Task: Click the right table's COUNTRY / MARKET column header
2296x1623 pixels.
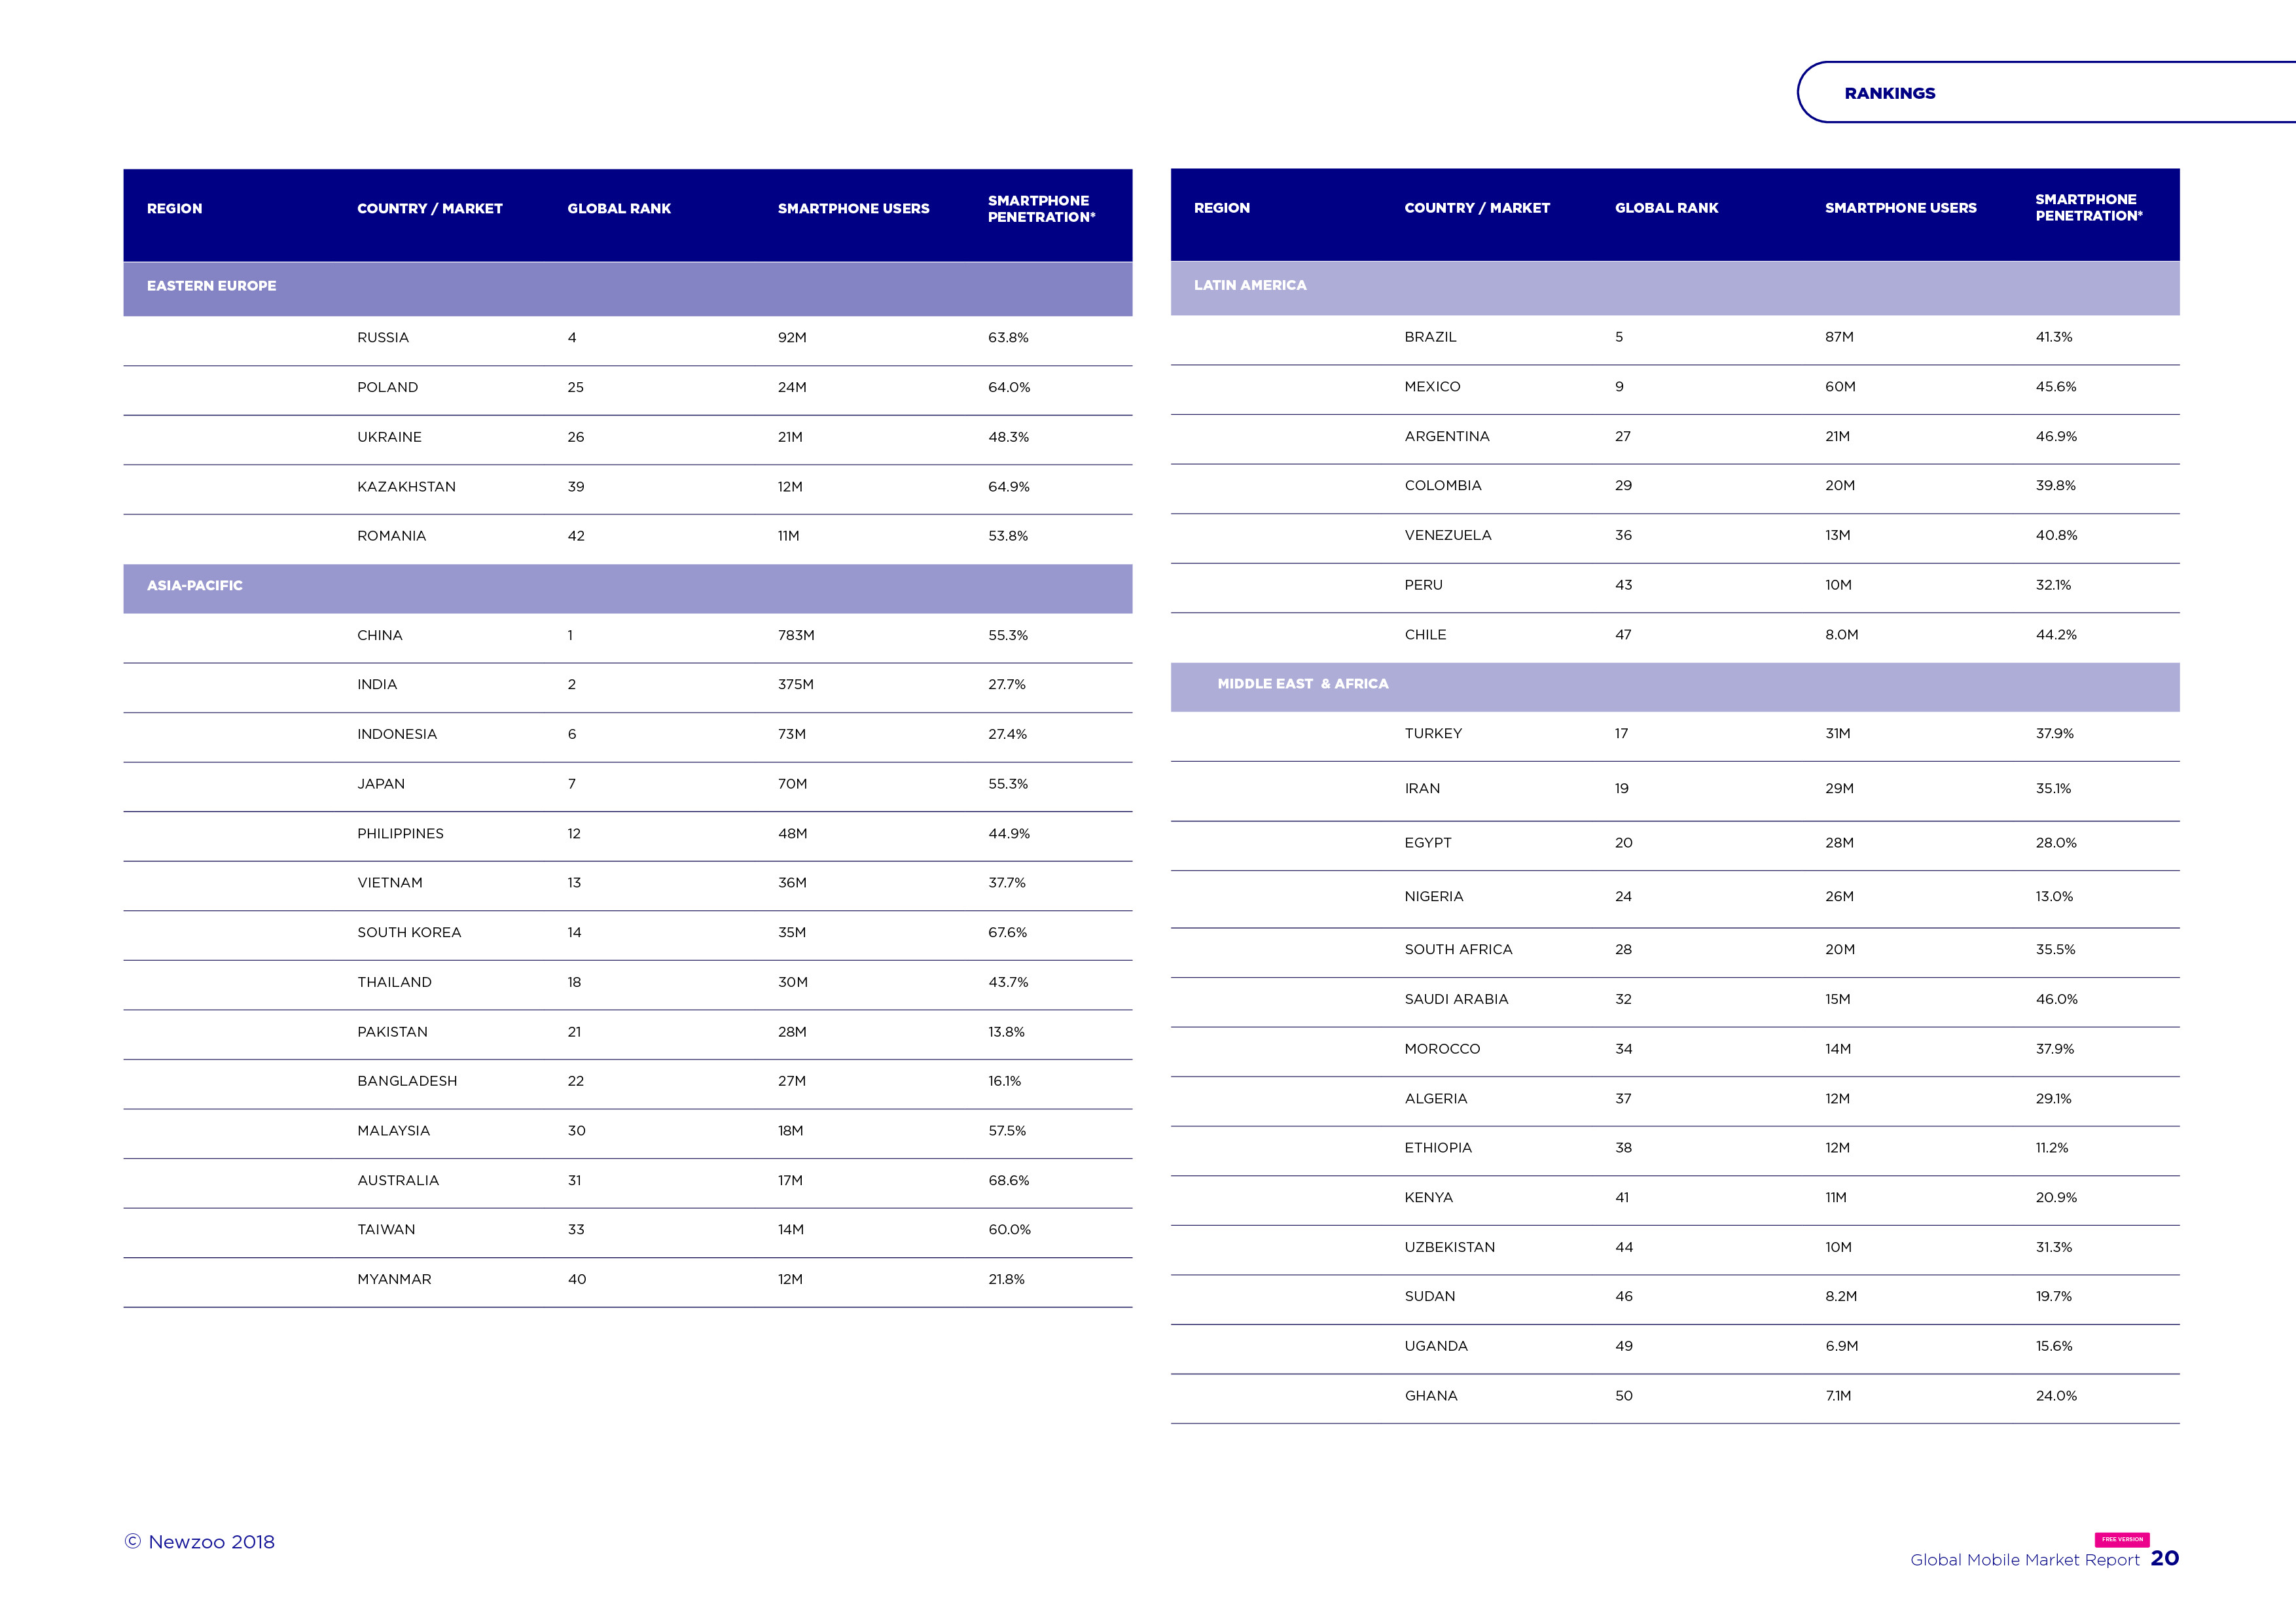Action: coord(1477,208)
